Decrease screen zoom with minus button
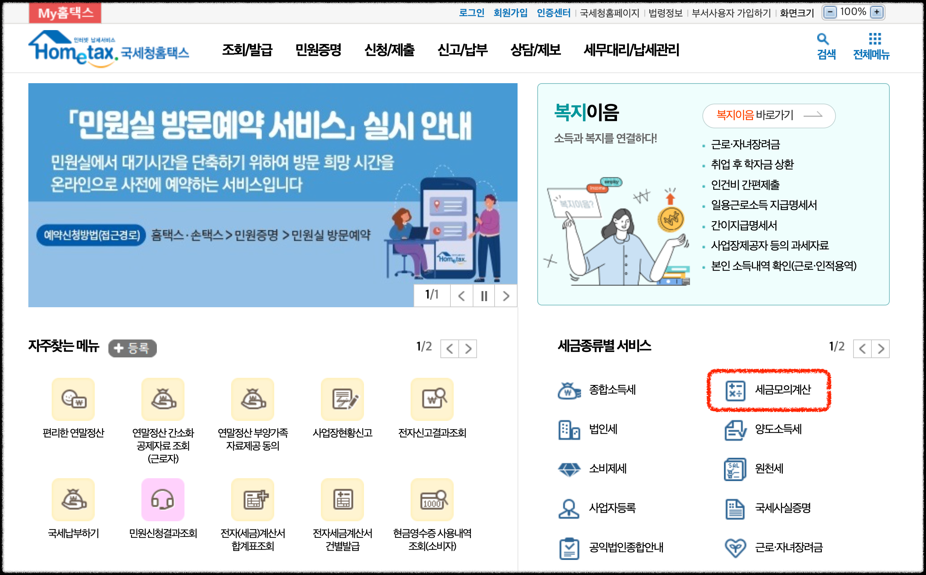Screen dimensions: 926x575 830,12
